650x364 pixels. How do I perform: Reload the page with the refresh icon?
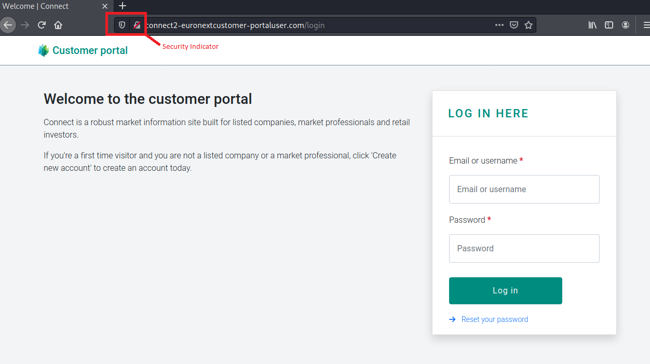42,25
